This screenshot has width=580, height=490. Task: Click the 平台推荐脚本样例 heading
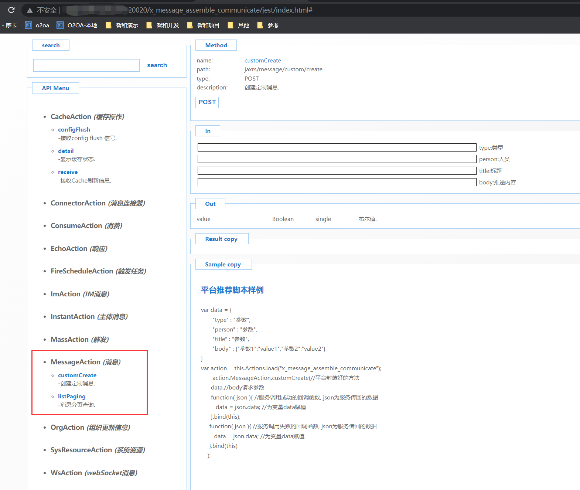(232, 290)
